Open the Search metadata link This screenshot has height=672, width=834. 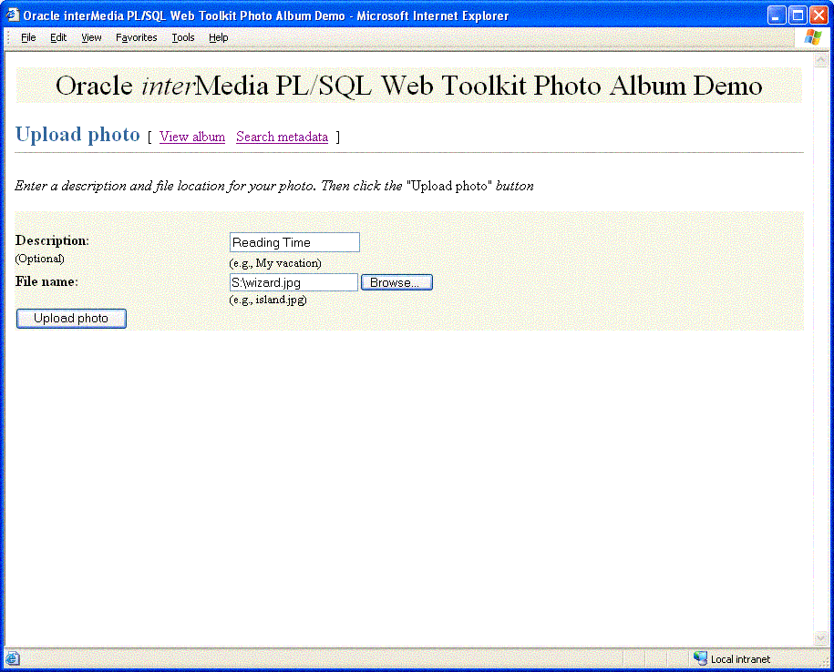tap(282, 137)
